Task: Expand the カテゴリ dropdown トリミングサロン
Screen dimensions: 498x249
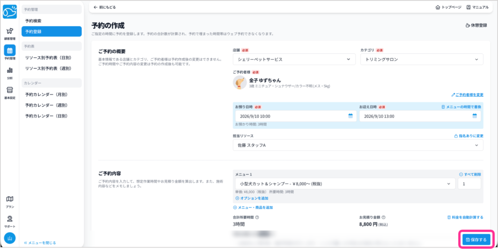Action: [x=422, y=59]
